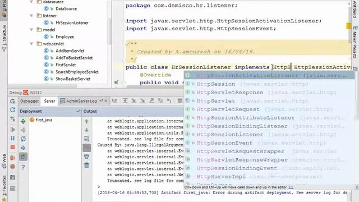
Task: Click the yellow warning marker in editor stripe
Action: (x=348, y=26)
